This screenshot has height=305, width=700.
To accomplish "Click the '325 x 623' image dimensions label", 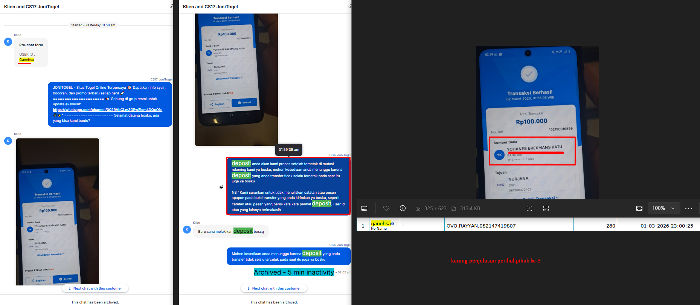I will coord(435,208).
